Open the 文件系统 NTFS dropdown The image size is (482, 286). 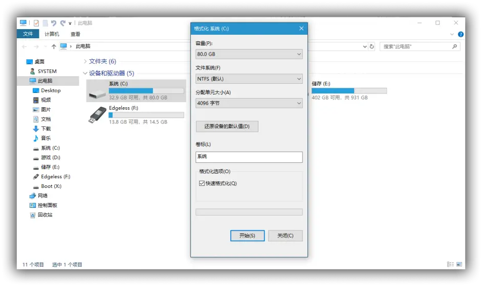click(249, 79)
